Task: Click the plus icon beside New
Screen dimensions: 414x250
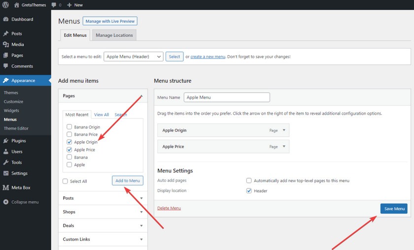Action: click(69, 5)
